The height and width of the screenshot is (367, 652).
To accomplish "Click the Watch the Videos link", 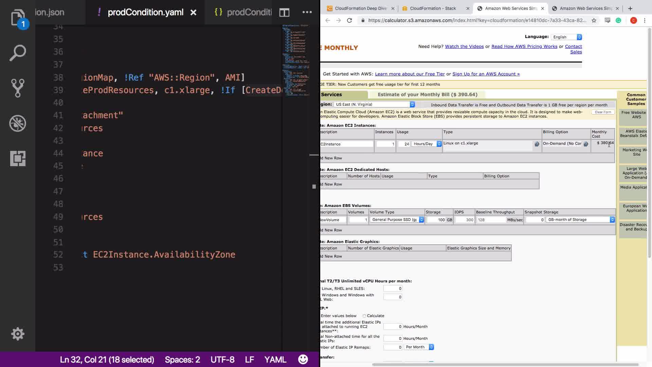I will 464,47.
